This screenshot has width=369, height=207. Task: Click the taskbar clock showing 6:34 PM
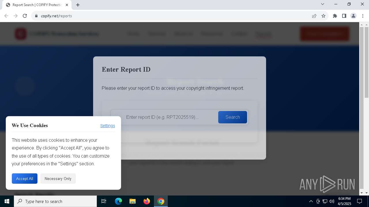pos(344,201)
